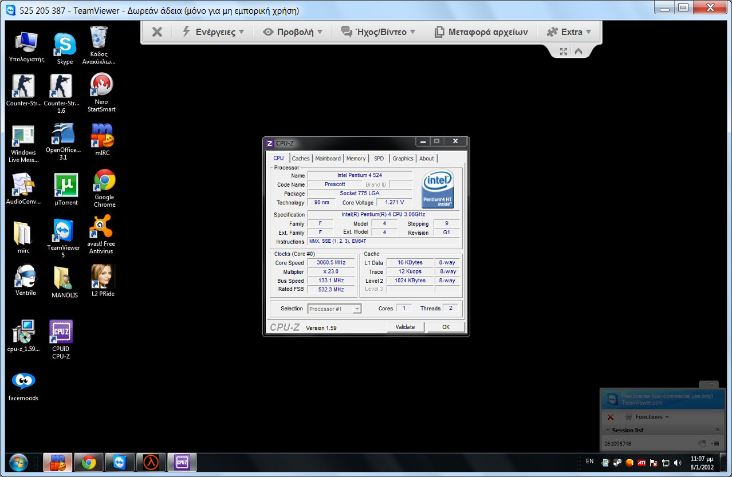This screenshot has width=732, height=477.
Task: Open the Ήχος/Βίντεο dropdown
Action: (x=378, y=32)
